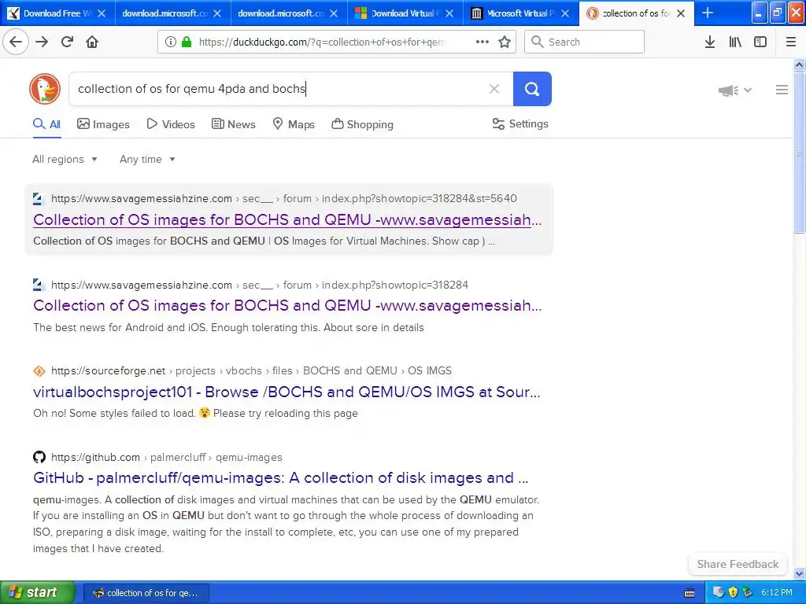Select the Maps search tab
The width and height of the screenshot is (806, 604).
pos(294,124)
